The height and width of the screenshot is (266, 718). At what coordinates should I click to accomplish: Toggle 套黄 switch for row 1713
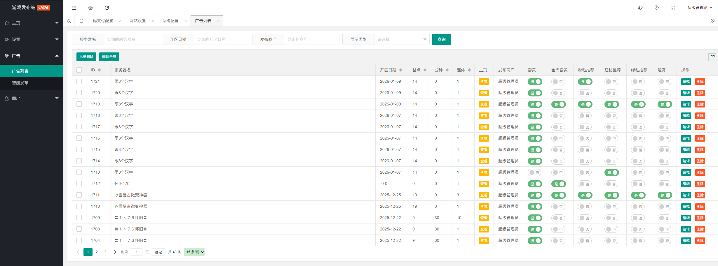[534, 172]
